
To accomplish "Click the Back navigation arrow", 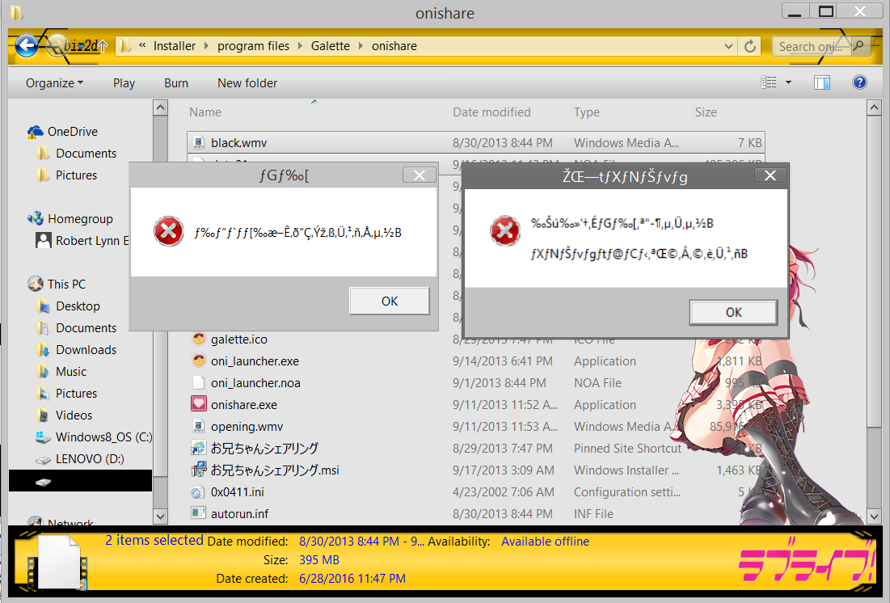I will [x=26, y=45].
